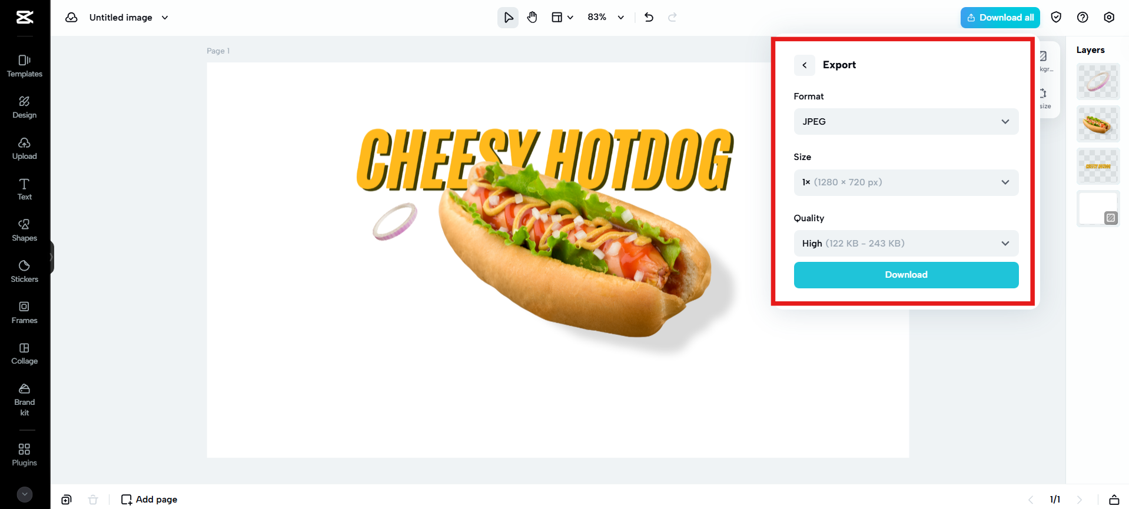
Task: Expand the layout options chevron
Action: (570, 18)
